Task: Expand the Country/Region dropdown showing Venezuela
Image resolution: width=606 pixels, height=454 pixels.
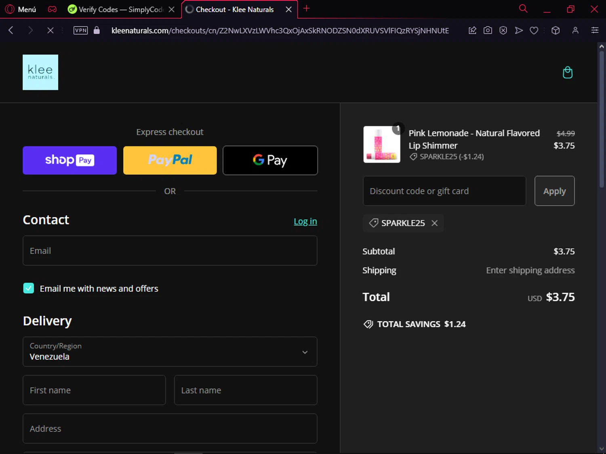Action: coord(170,351)
